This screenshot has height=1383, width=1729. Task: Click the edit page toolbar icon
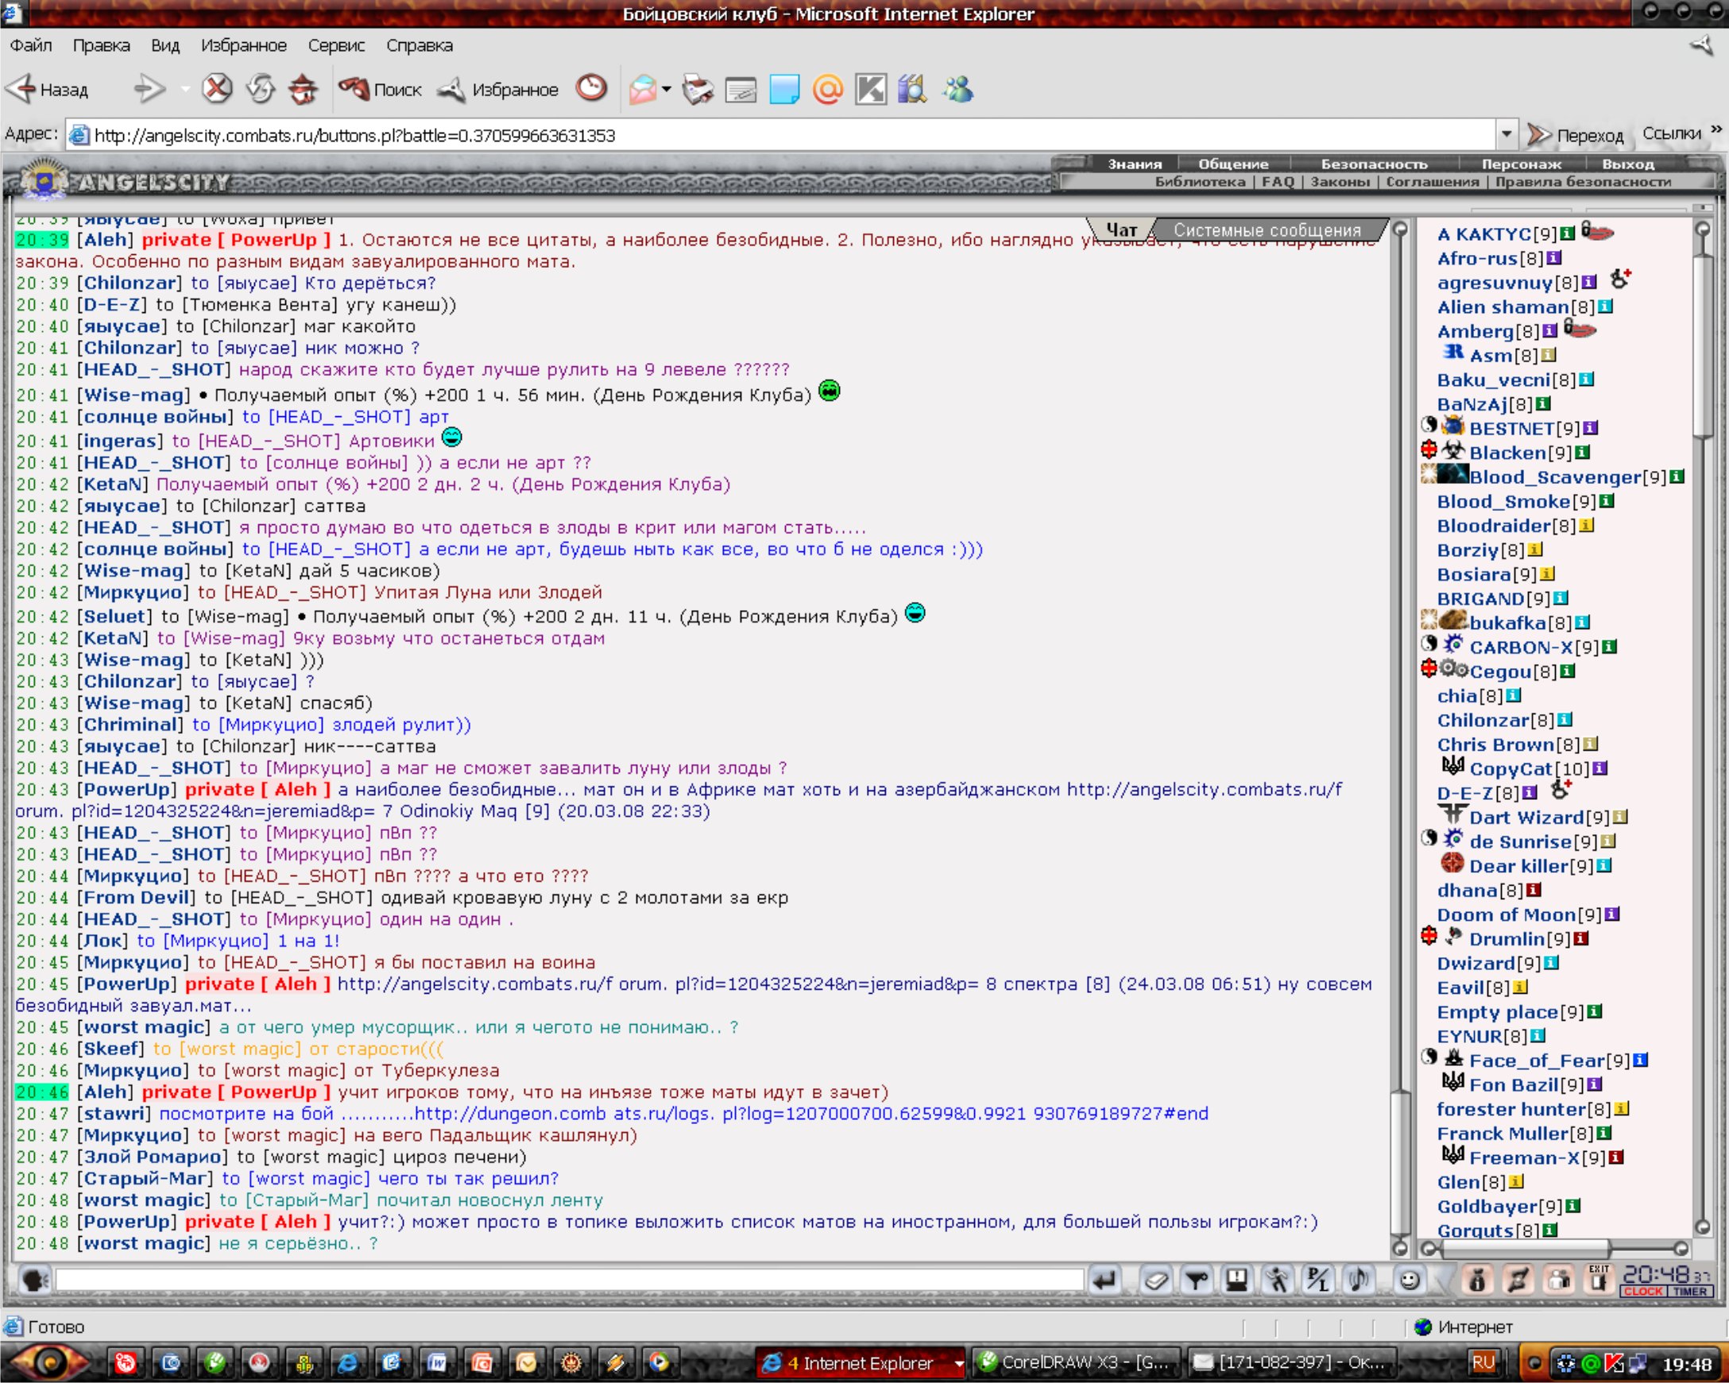741,89
